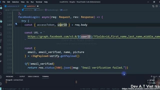Click the getPayload method call in the code

68,56
